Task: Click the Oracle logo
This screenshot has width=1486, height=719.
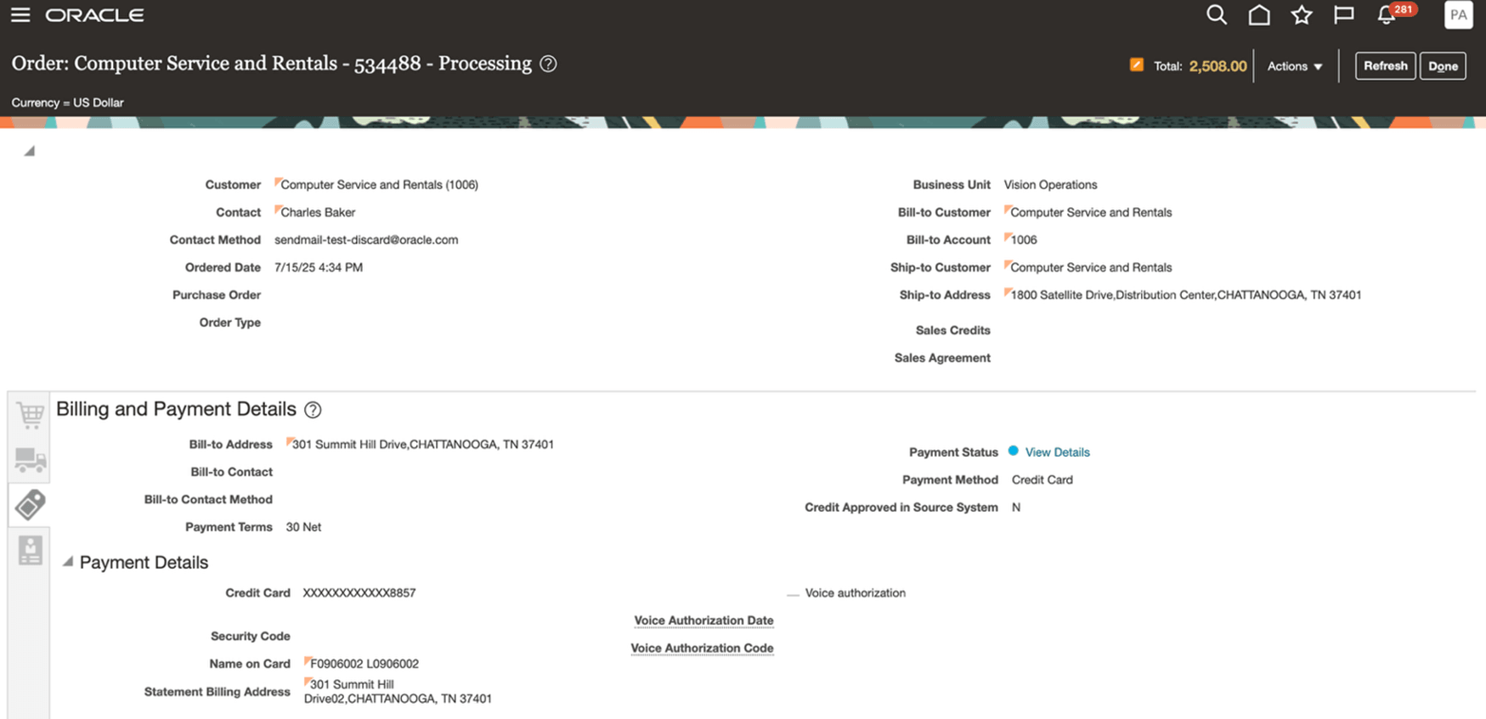Action: coord(94,15)
